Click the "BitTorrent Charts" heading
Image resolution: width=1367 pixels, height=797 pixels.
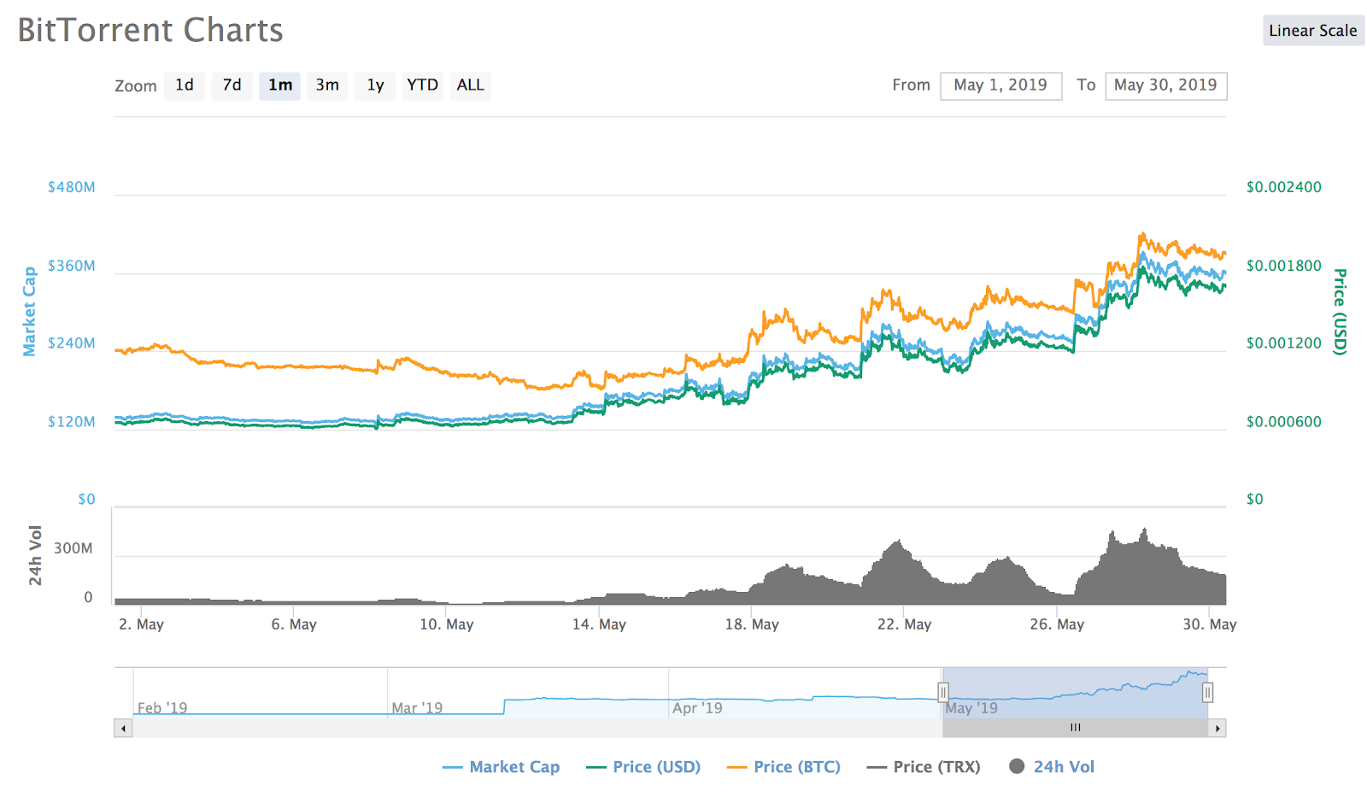(150, 31)
